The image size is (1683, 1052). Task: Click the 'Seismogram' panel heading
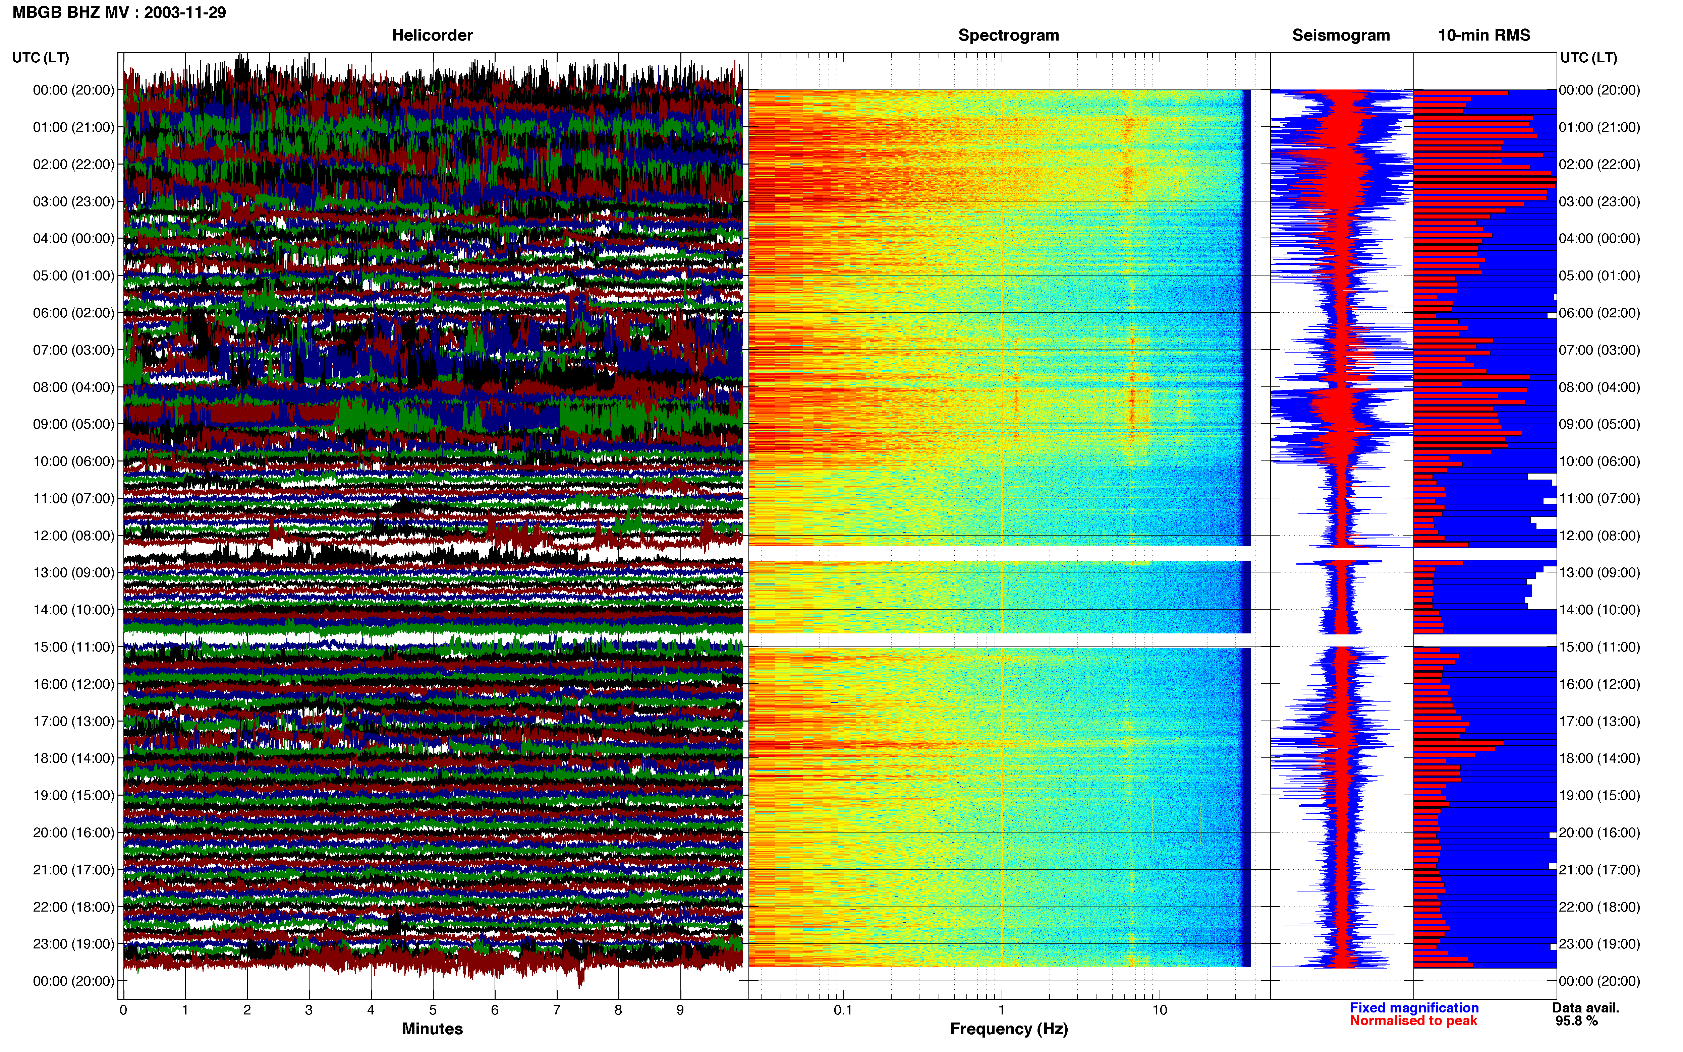click(x=1341, y=36)
